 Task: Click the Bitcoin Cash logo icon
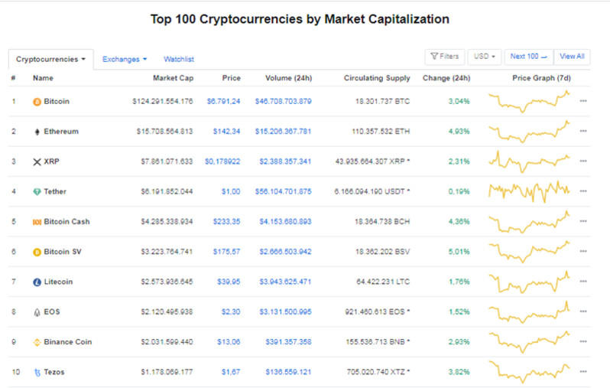[37, 222]
